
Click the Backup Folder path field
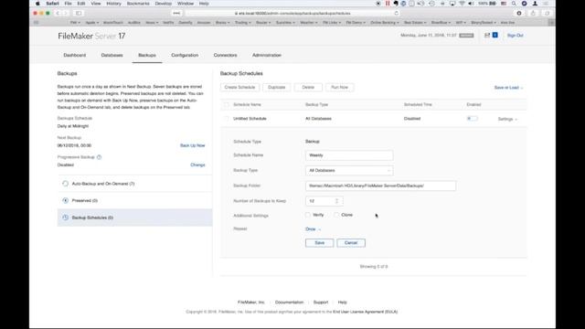tap(380, 186)
